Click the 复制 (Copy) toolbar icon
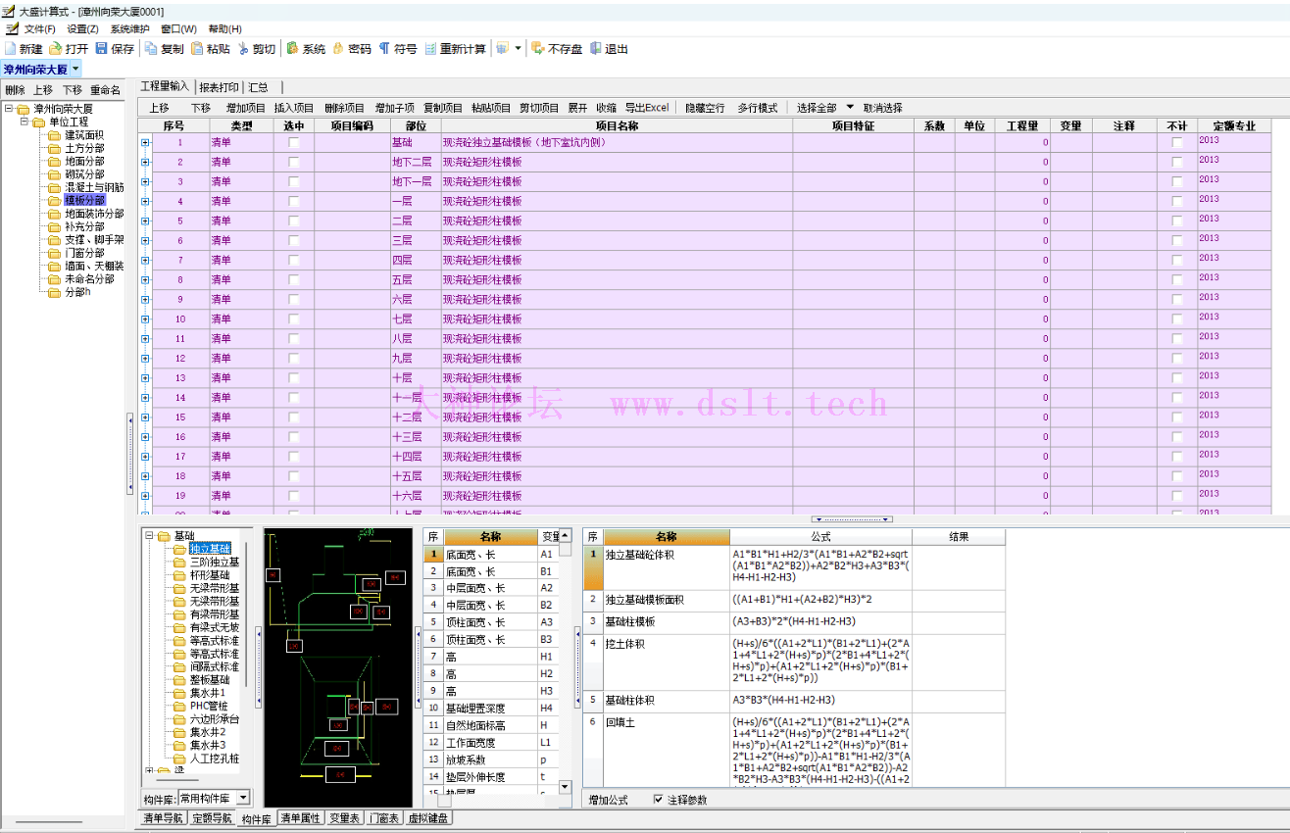This screenshot has height=833, width=1290. coord(151,48)
